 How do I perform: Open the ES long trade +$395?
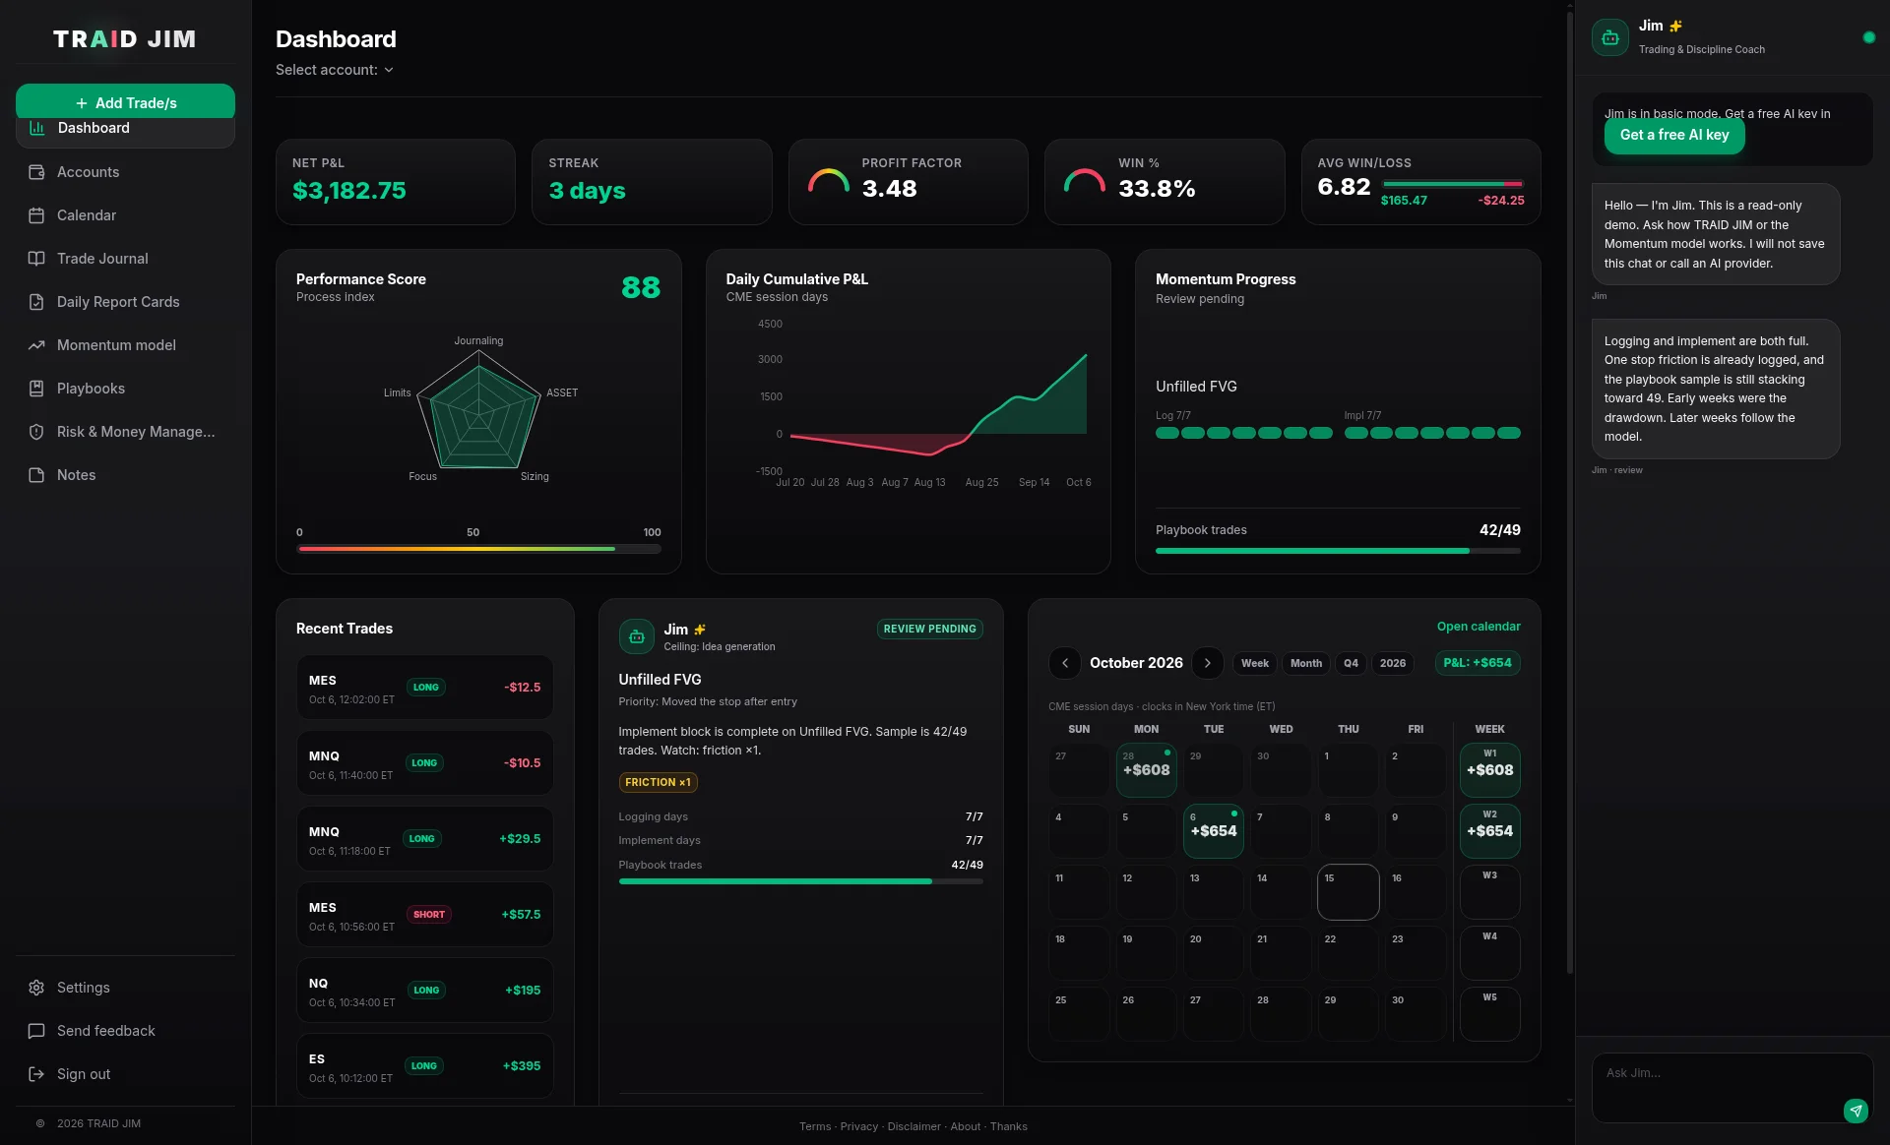pyautogui.click(x=424, y=1065)
